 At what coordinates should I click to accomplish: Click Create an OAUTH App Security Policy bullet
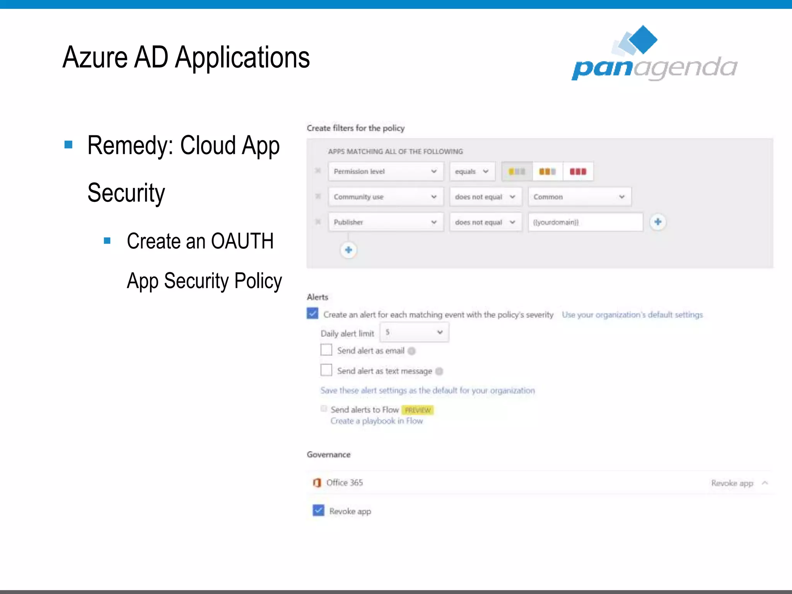tap(204, 261)
